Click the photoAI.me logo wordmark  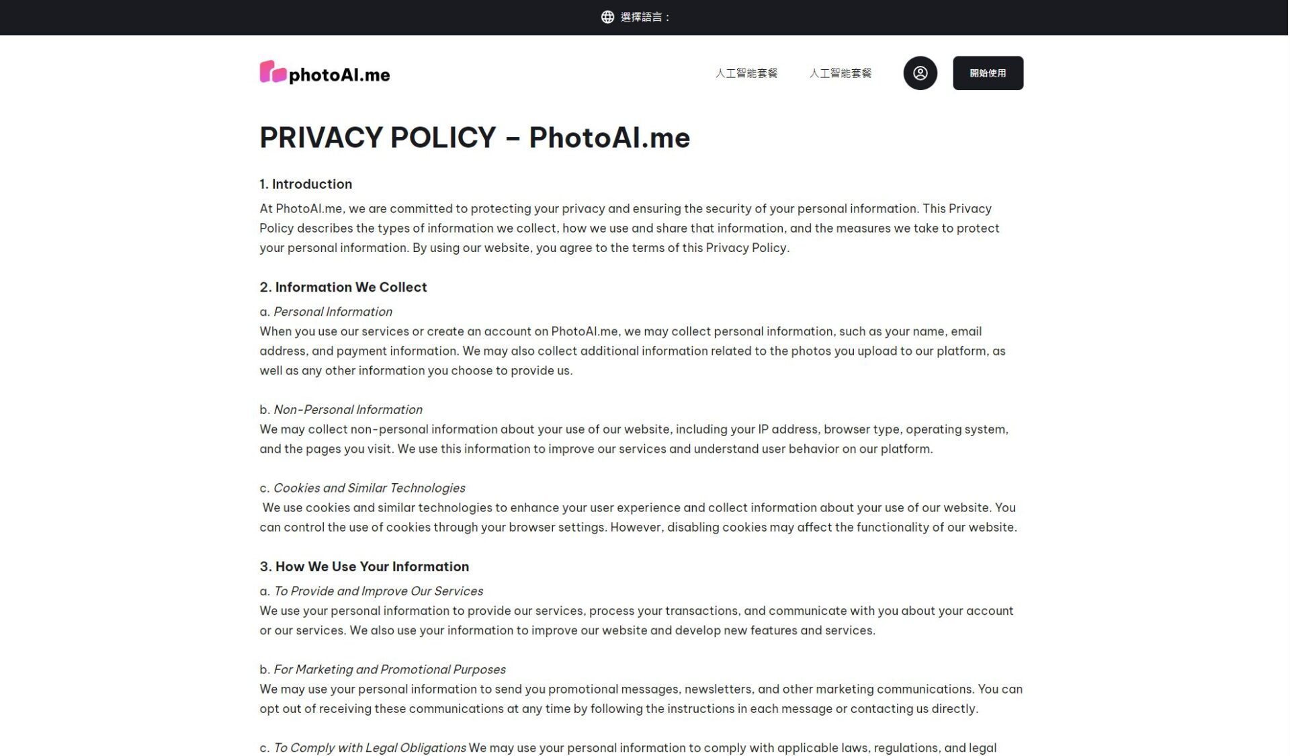pos(339,75)
